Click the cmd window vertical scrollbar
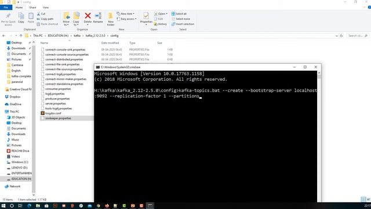Screen dimensions: 371x209 tap(319, 136)
